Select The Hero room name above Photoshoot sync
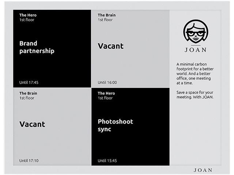This screenshot has width=234, height=175. [x=106, y=93]
